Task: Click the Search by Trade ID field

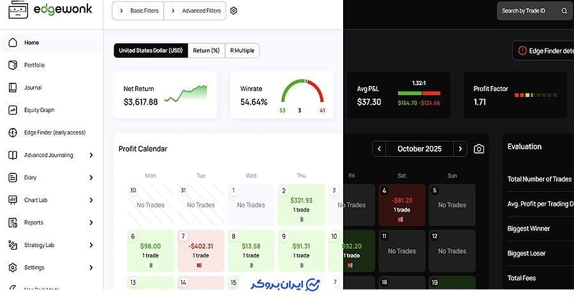Action: tap(535, 11)
